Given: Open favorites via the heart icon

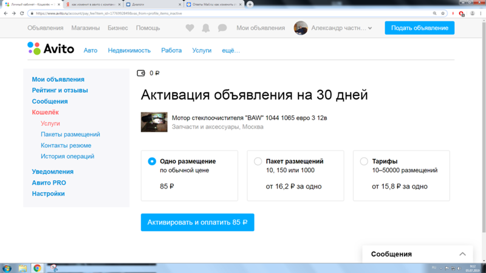Looking at the screenshot, I should [190, 28].
